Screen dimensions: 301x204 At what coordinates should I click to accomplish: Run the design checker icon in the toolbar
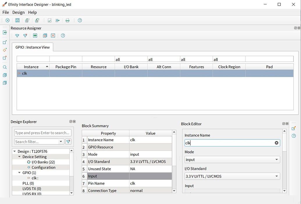pyautogui.click(x=49, y=20)
